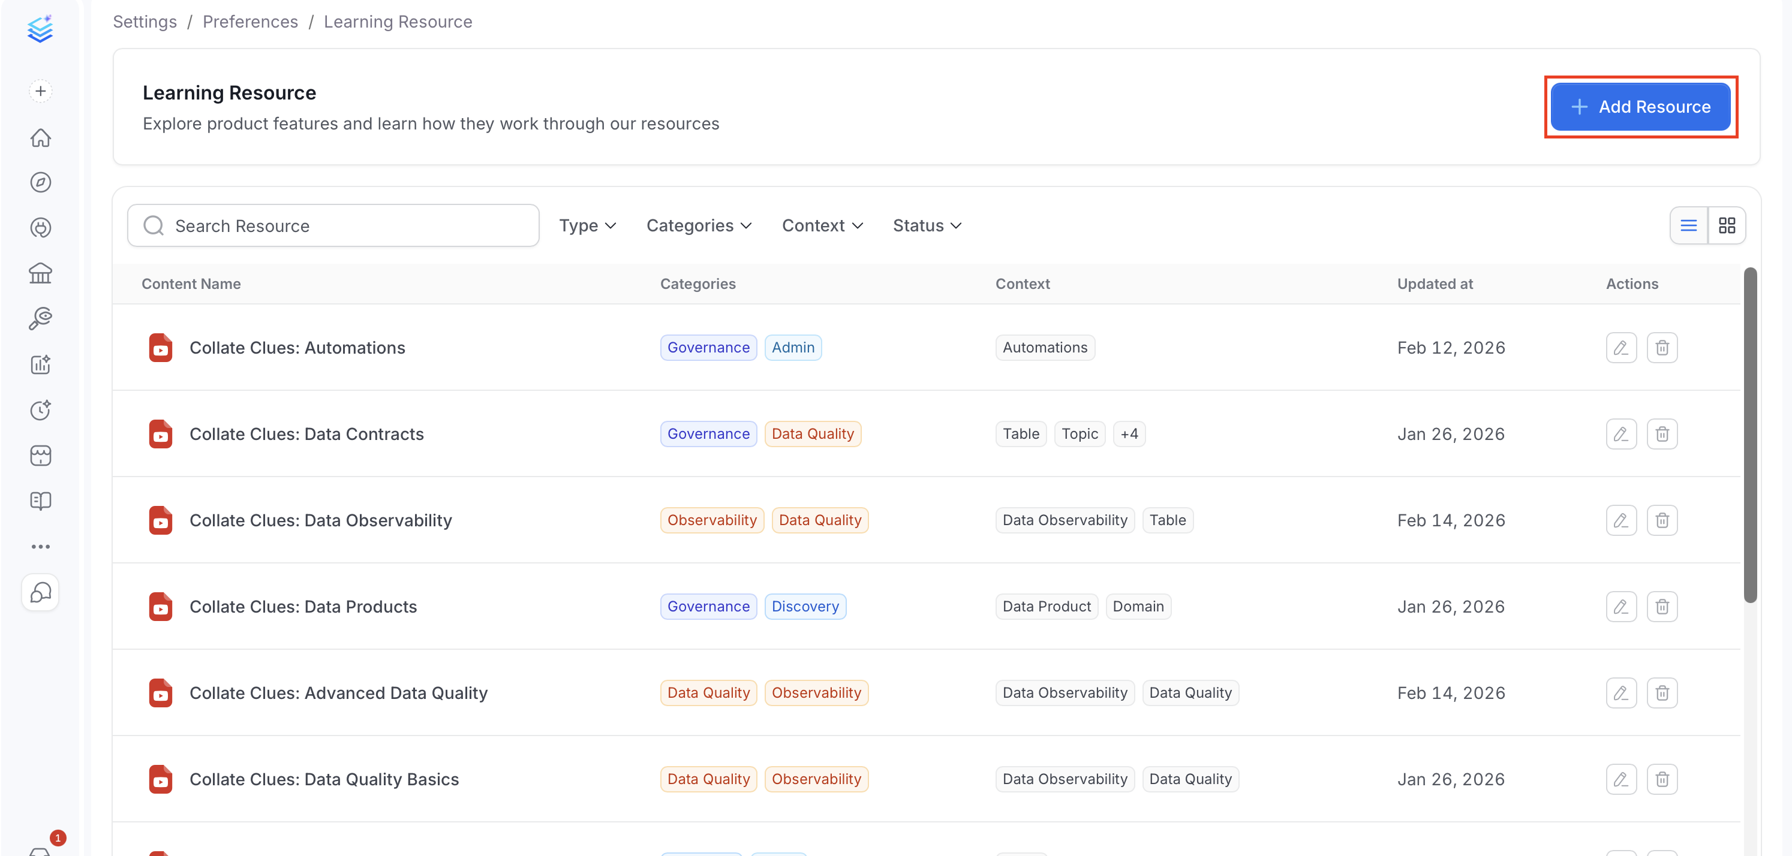This screenshot has width=1792, height=856.
Task: Edit Collate Clues: Data Observability resource
Action: [x=1621, y=520]
